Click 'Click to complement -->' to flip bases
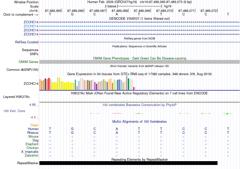The height and width of the screenshot is (169, 240). [21, 15]
